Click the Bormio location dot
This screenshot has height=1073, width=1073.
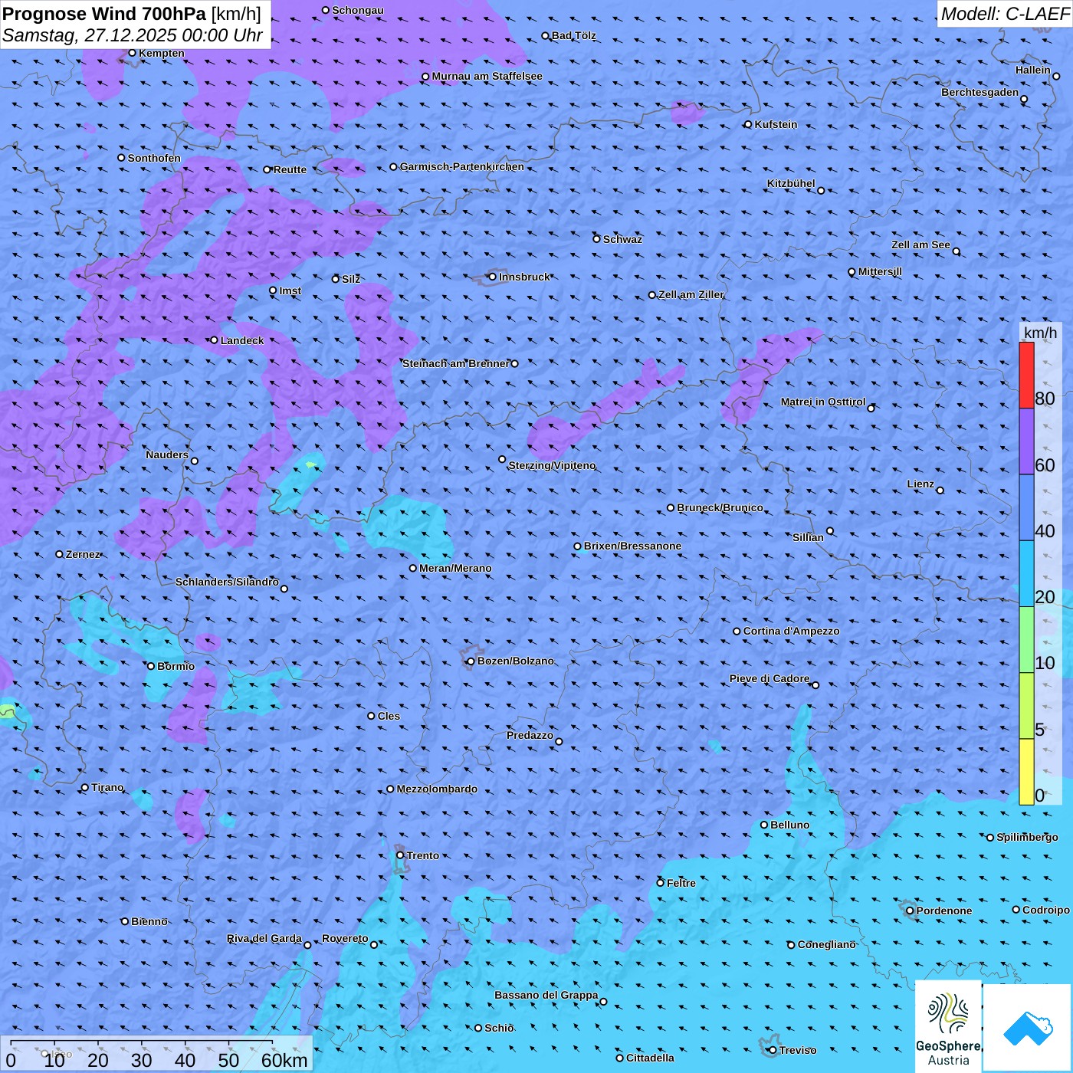point(151,666)
